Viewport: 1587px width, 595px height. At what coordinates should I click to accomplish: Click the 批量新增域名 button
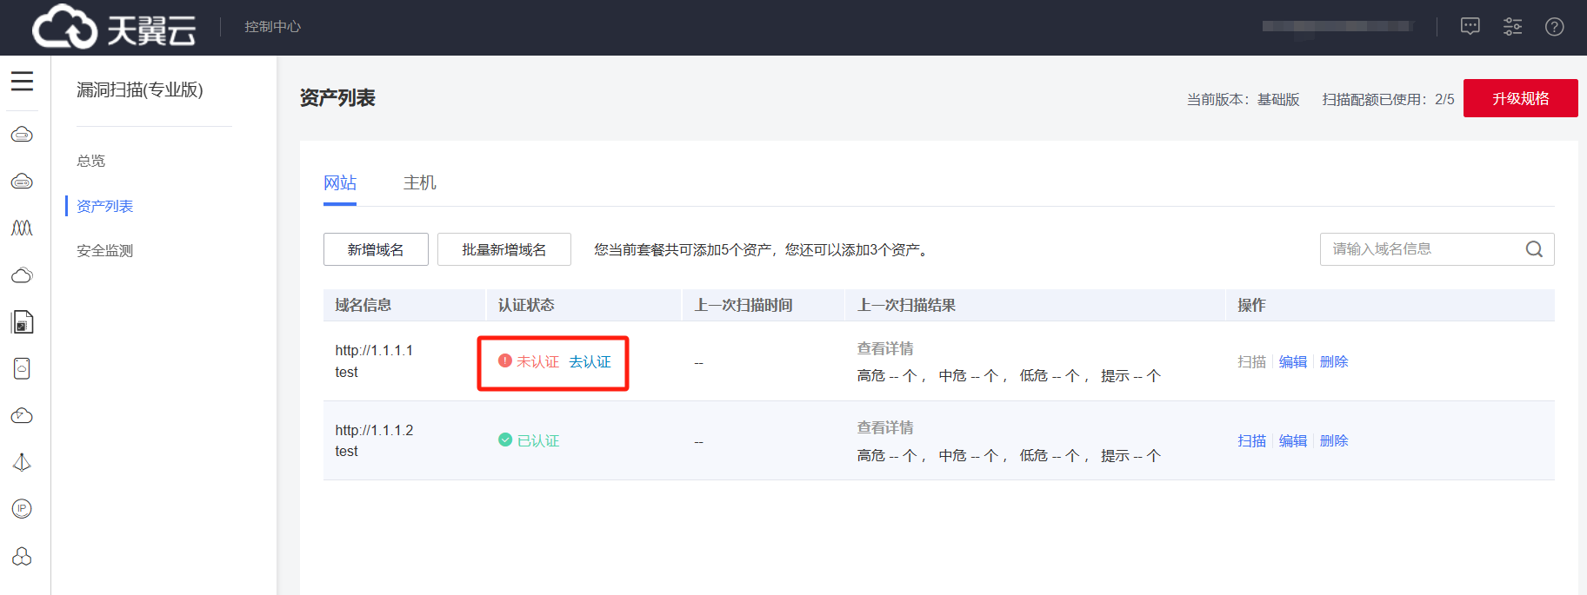pyautogui.click(x=504, y=249)
